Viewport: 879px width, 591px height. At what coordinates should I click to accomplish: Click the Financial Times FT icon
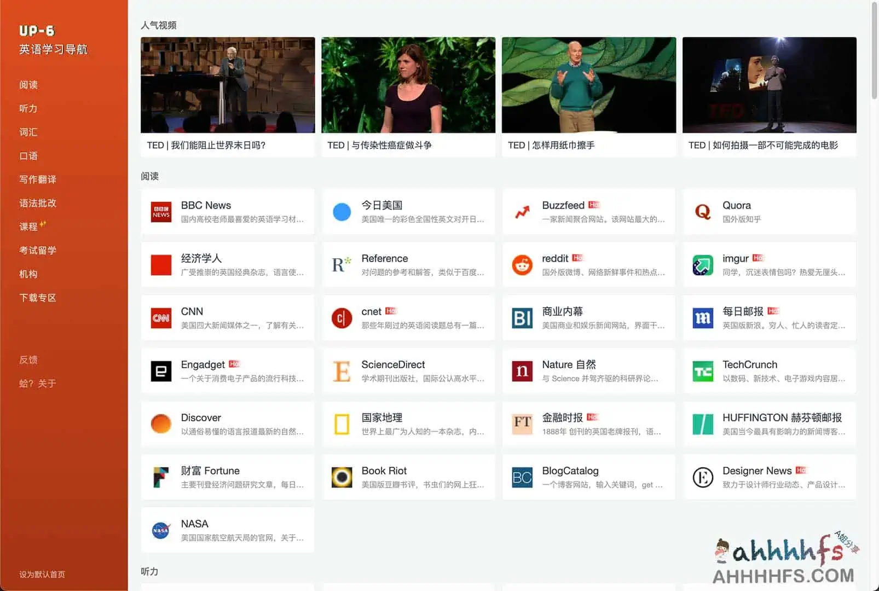tap(522, 424)
